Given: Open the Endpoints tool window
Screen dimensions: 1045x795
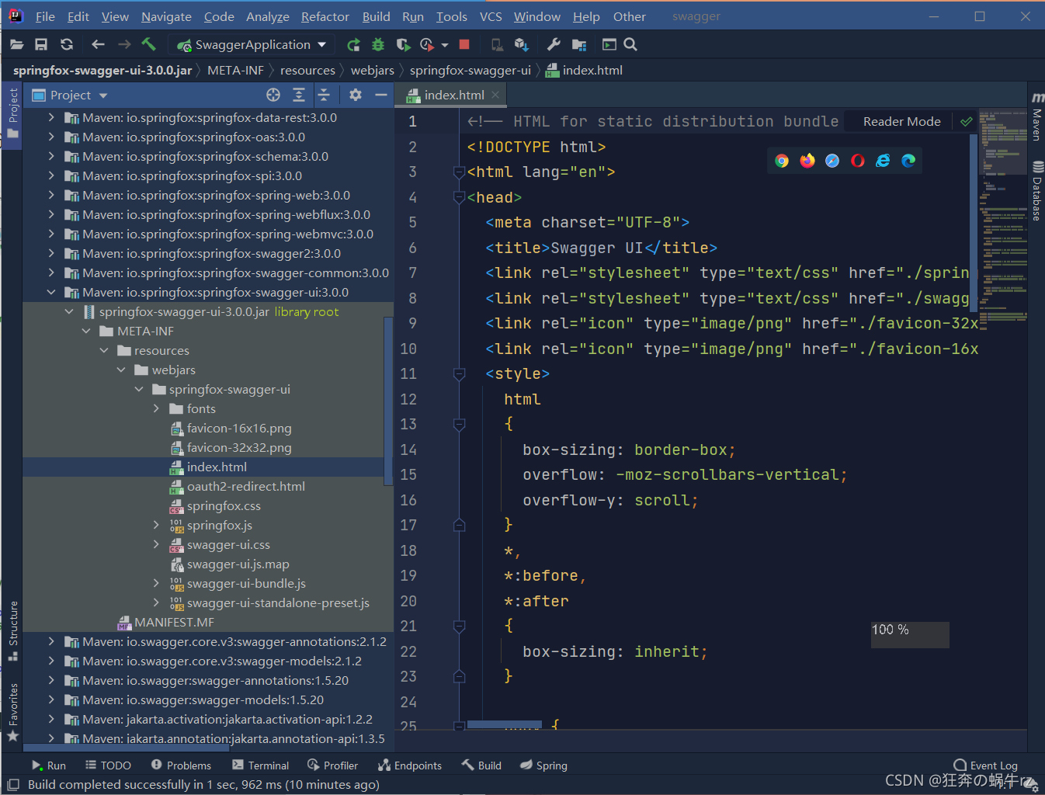Looking at the screenshot, I should click(410, 765).
